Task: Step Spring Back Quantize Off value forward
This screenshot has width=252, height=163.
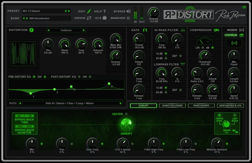Action: point(33,126)
